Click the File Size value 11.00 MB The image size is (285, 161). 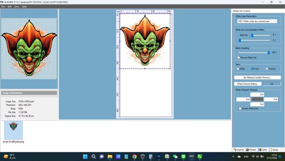pos(23,112)
